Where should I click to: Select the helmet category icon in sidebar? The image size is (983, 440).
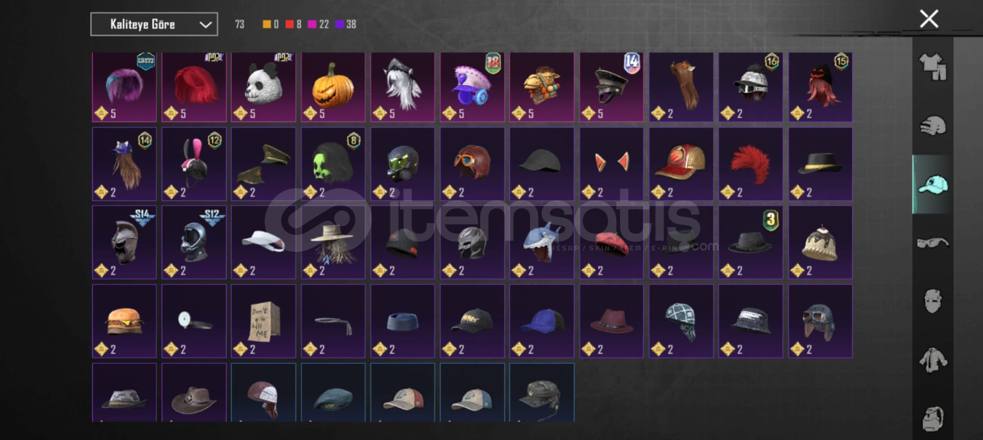point(933,126)
